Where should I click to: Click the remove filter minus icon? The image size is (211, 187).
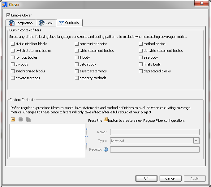21,120
